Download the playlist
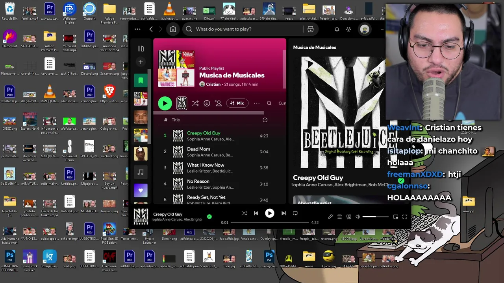The height and width of the screenshot is (283, 504). coord(207,103)
